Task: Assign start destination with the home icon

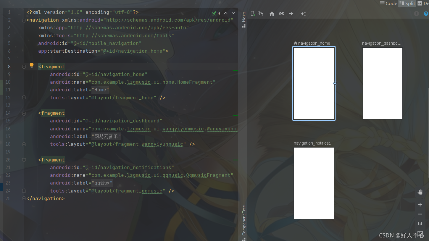Action: point(272,13)
